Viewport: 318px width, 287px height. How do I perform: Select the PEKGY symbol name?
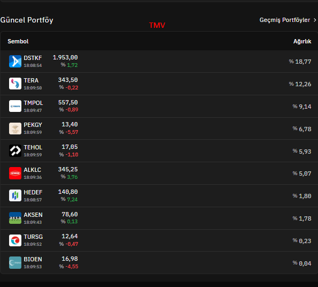(x=33, y=125)
